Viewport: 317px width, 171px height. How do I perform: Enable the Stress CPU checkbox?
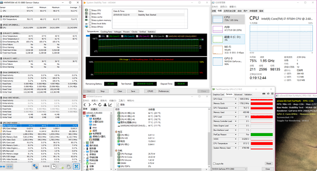(90, 10)
